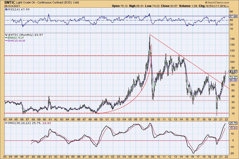Click the small line icon before RSI(14)
The image size is (239, 159).
(x=6, y=10)
